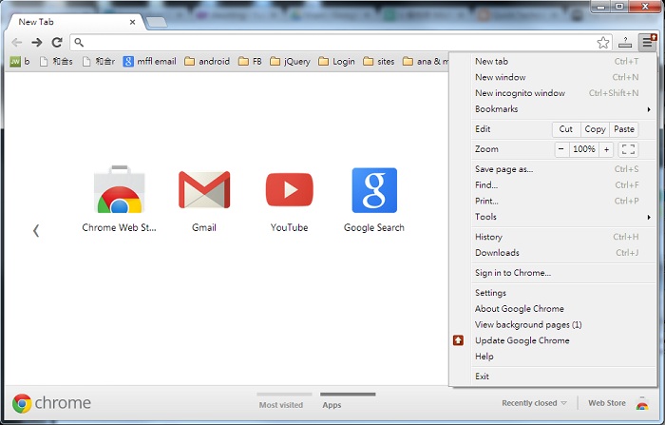Open the FB bookmarks folder

point(250,62)
